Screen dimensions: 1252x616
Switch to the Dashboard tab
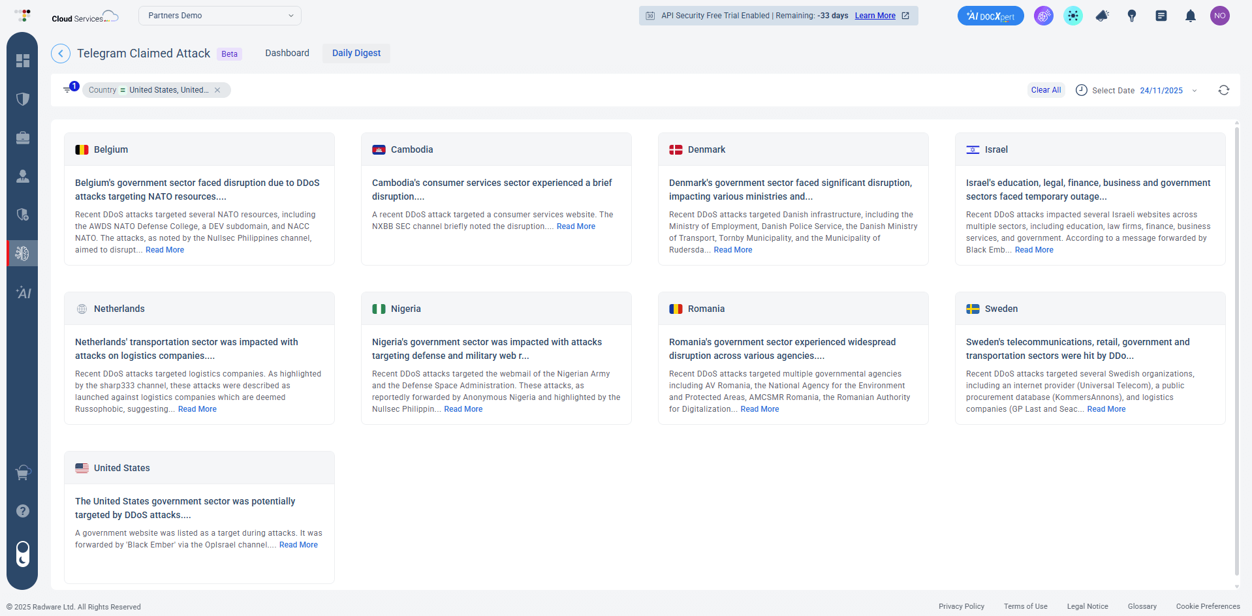tap(287, 53)
